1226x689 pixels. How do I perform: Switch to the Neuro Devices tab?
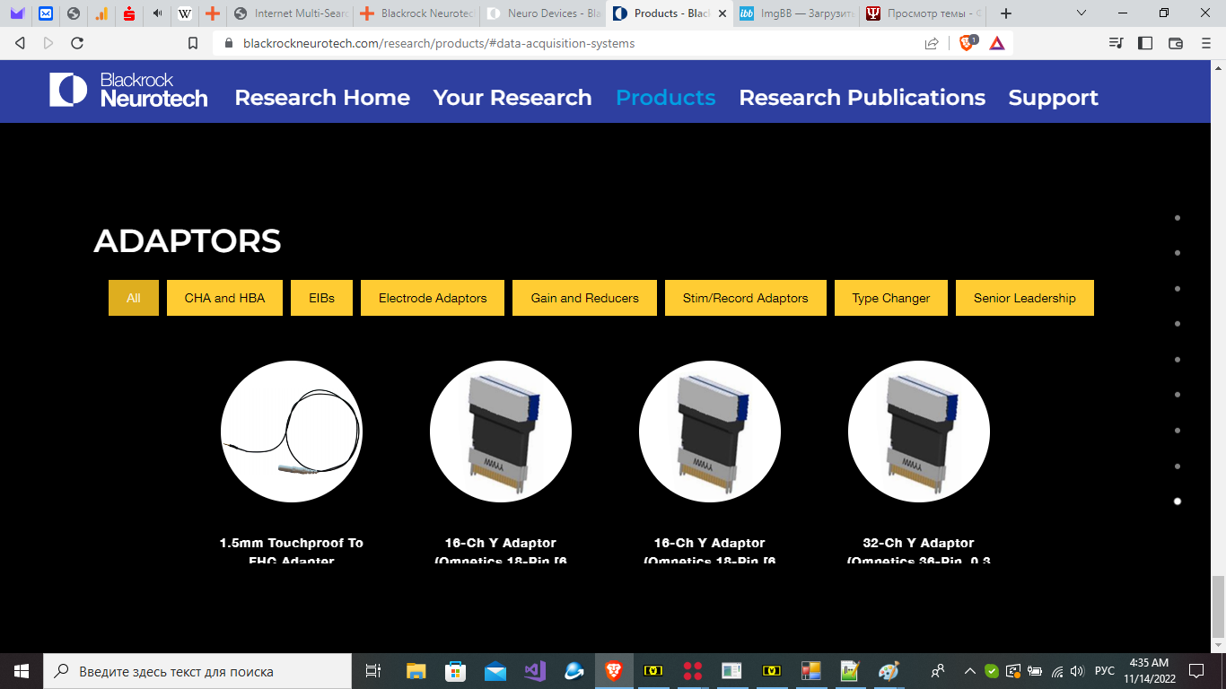pos(542,13)
